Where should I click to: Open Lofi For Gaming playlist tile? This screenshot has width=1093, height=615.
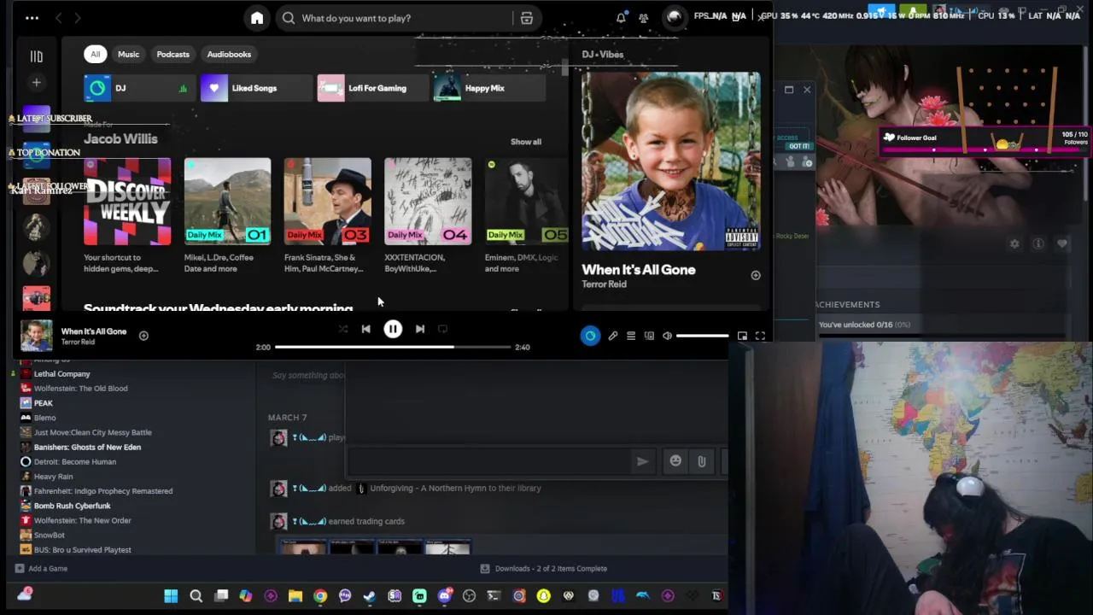coord(372,88)
